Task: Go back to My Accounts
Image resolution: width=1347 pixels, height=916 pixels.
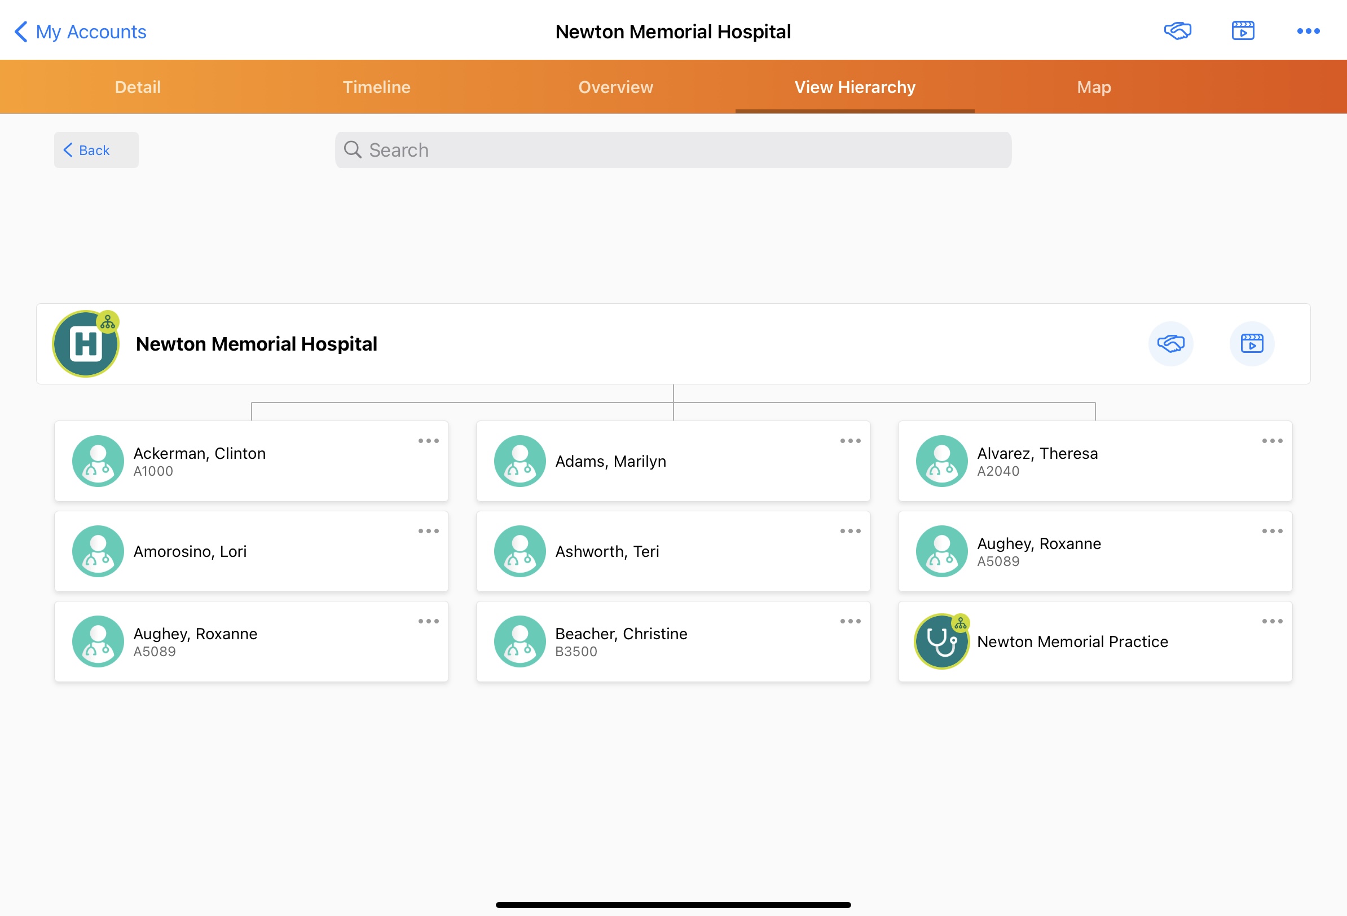Action: (x=81, y=32)
